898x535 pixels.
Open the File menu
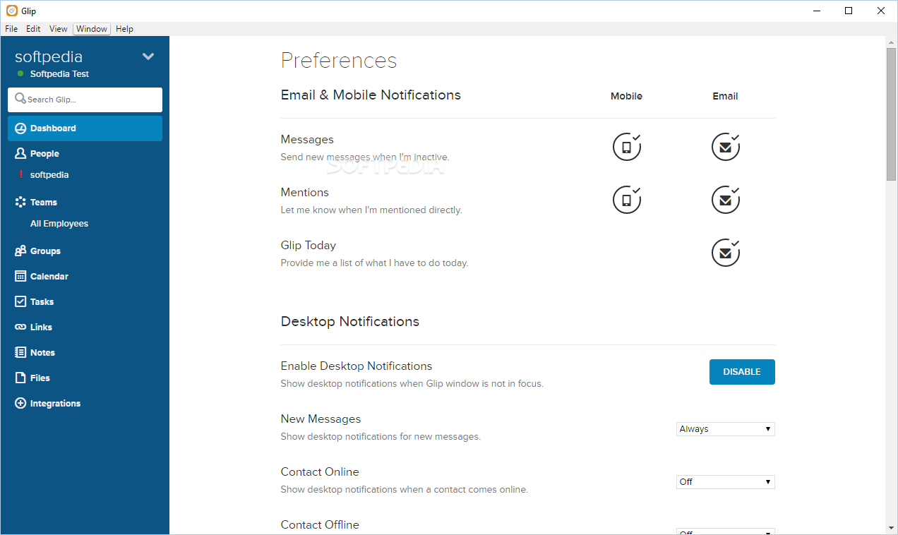click(x=11, y=29)
